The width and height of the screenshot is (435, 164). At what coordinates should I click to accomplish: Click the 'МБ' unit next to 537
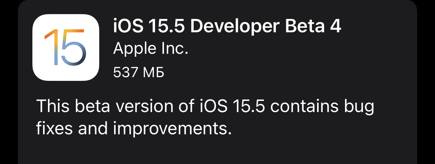coord(154,73)
